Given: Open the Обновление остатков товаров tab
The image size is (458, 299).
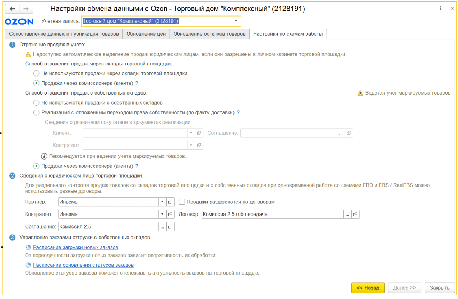Looking at the screenshot, I should coord(209,34).
